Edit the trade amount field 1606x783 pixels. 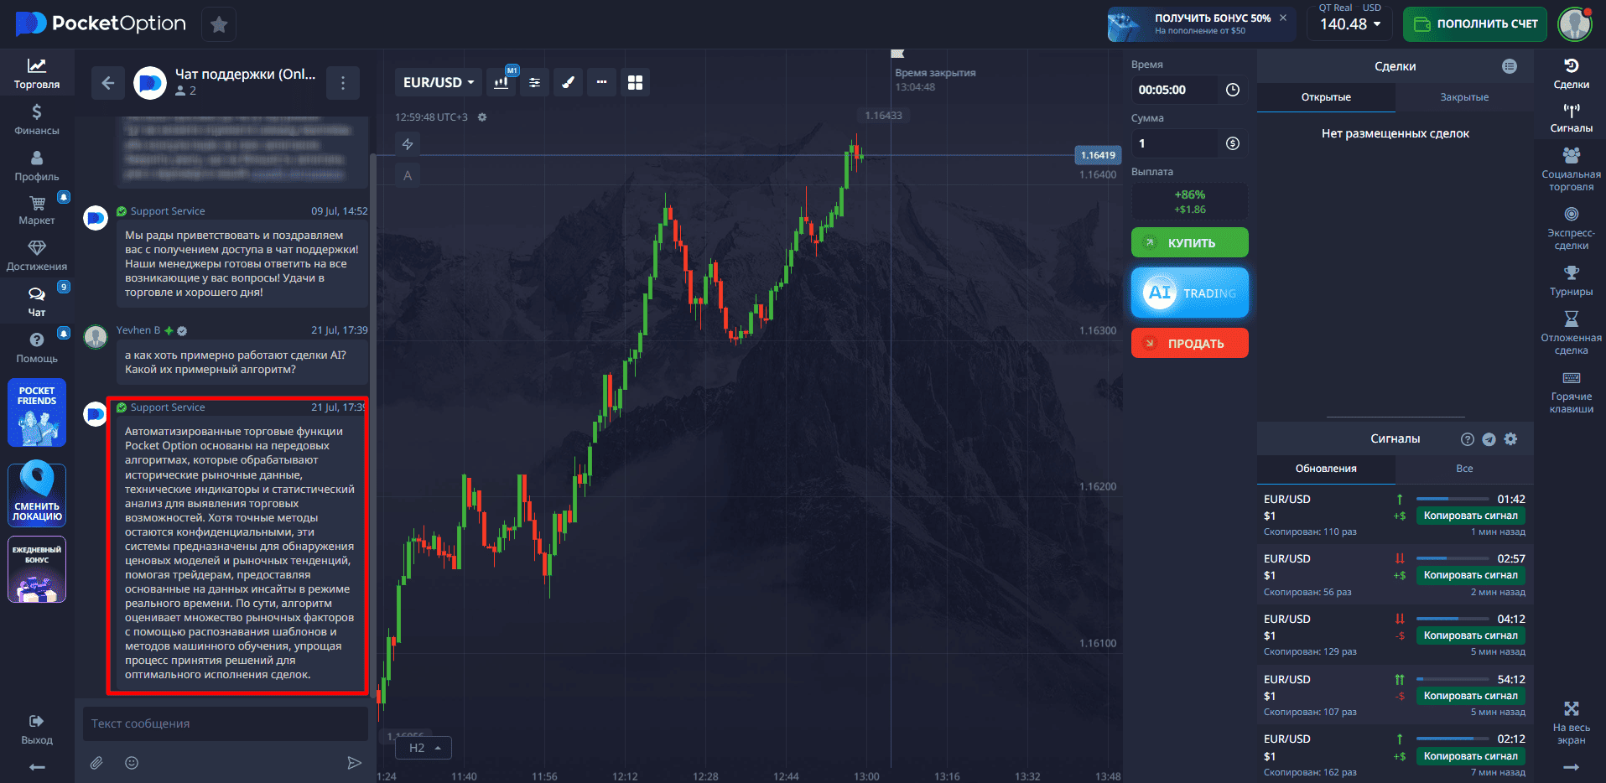tap(1174, 143)
